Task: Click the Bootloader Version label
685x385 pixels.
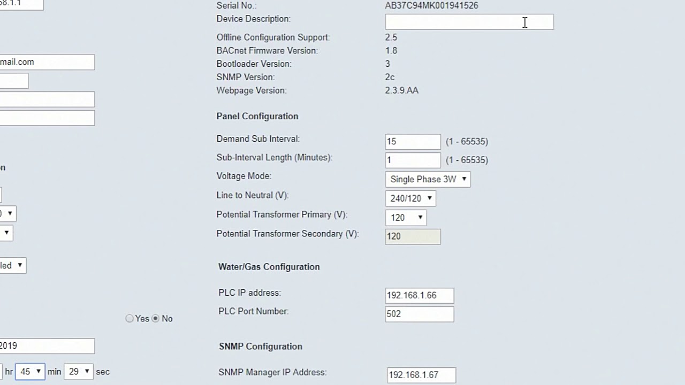Action: coord(254,64)
